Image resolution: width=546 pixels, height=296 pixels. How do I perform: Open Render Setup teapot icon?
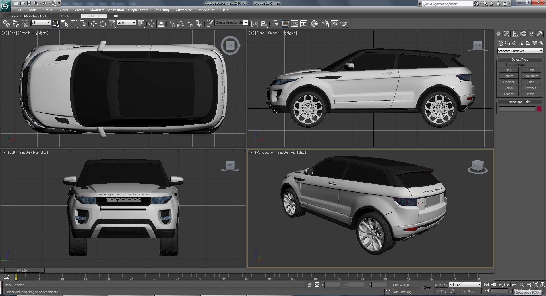(x=325, y=24)
